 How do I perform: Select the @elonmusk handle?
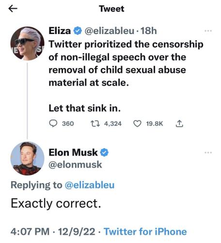75,165
